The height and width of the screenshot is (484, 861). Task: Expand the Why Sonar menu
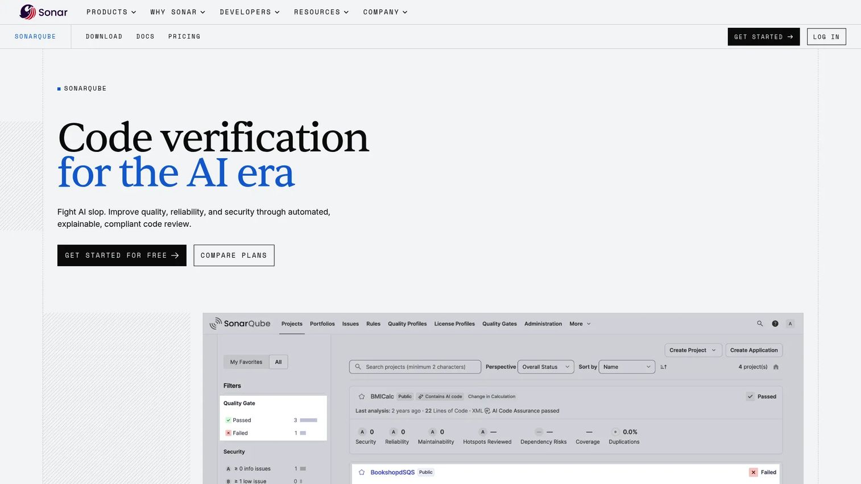(x=177, y=12)
